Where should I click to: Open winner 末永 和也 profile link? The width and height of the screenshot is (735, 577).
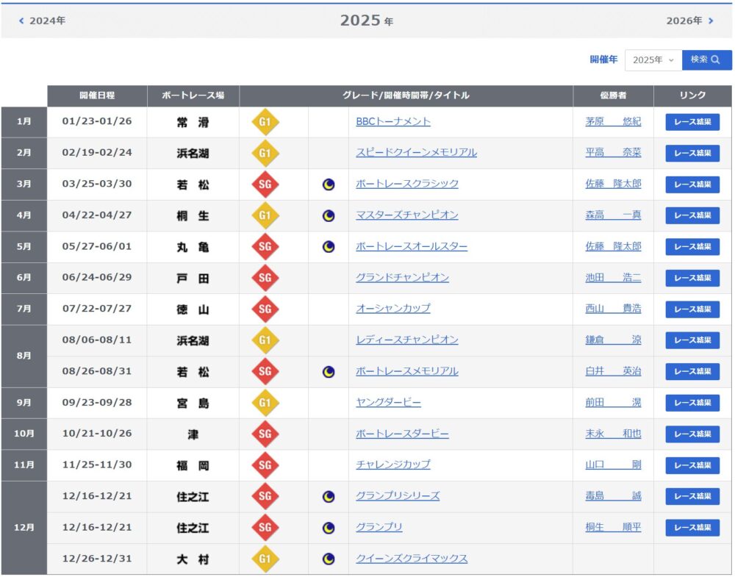click(x=613, y=434)
